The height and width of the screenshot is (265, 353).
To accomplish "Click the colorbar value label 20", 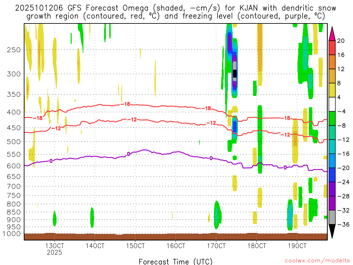I will click(341, 41).
